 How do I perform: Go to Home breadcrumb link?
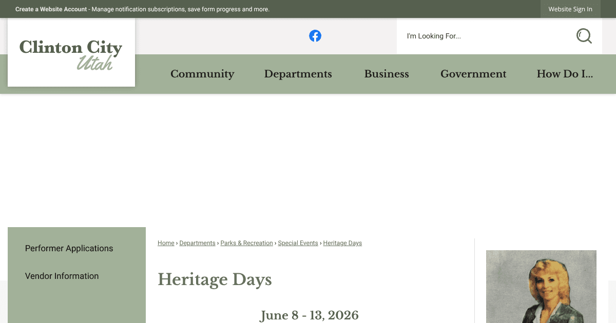(x=166, y=243)
